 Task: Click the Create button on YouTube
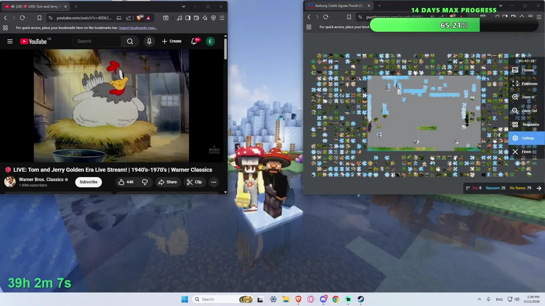pos(172,41)
